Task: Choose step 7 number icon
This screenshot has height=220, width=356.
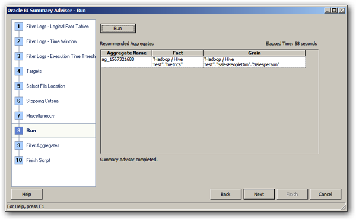Action: click(19, 116)
